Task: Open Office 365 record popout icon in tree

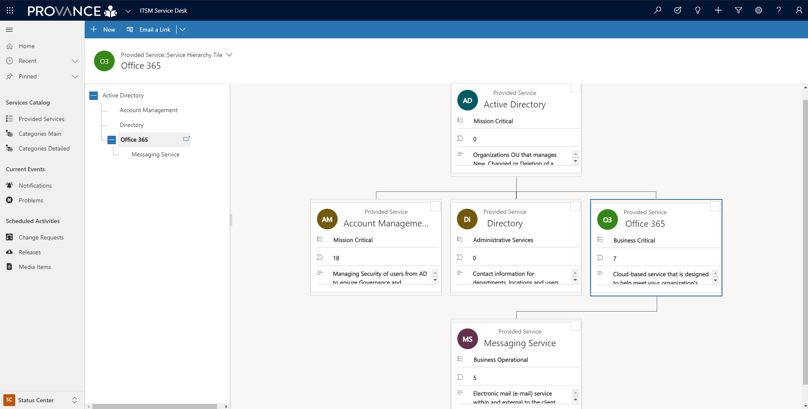Action: (186, 139)
